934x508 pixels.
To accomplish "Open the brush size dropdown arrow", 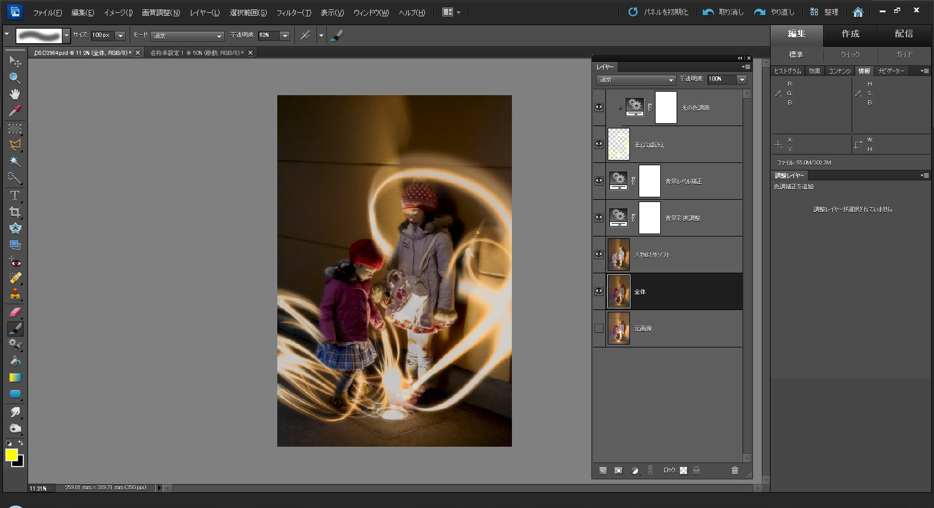I will pos(120,36).
